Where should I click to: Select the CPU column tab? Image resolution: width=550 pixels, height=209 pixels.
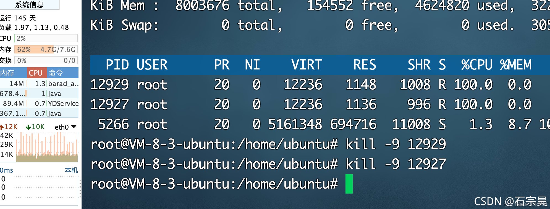pyautogui.click(x=37, y=73)
